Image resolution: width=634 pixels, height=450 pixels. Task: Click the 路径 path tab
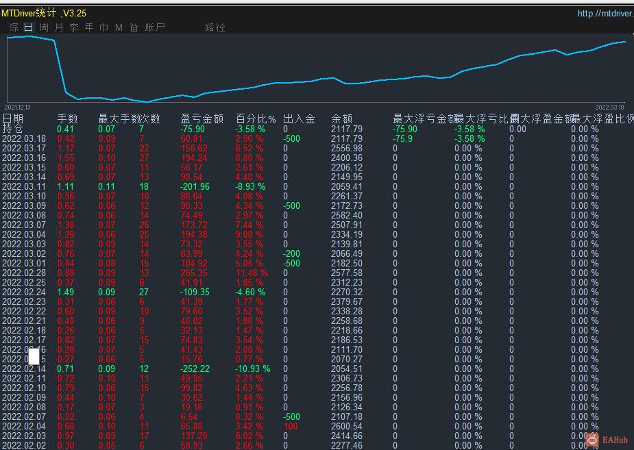point(215,27)
